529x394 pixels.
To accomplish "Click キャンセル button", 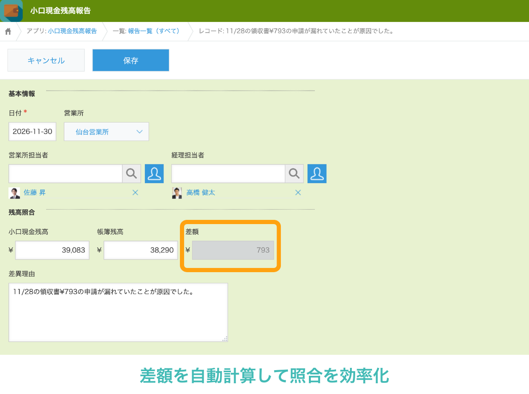I will (x=46, y=60).
